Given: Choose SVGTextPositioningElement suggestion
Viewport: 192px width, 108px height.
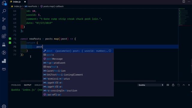Looking at the screenshot, I should tap(78, 75).
